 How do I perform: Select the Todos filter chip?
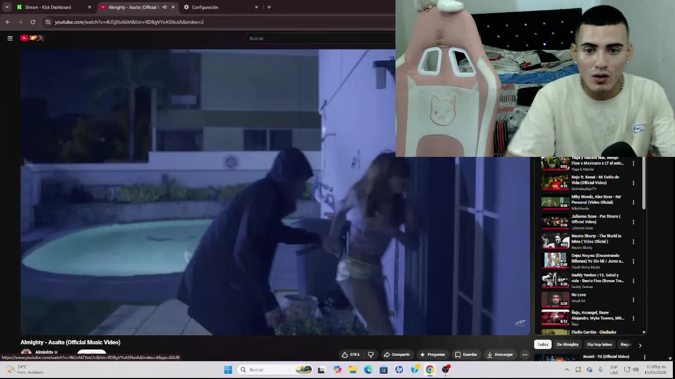543,345
